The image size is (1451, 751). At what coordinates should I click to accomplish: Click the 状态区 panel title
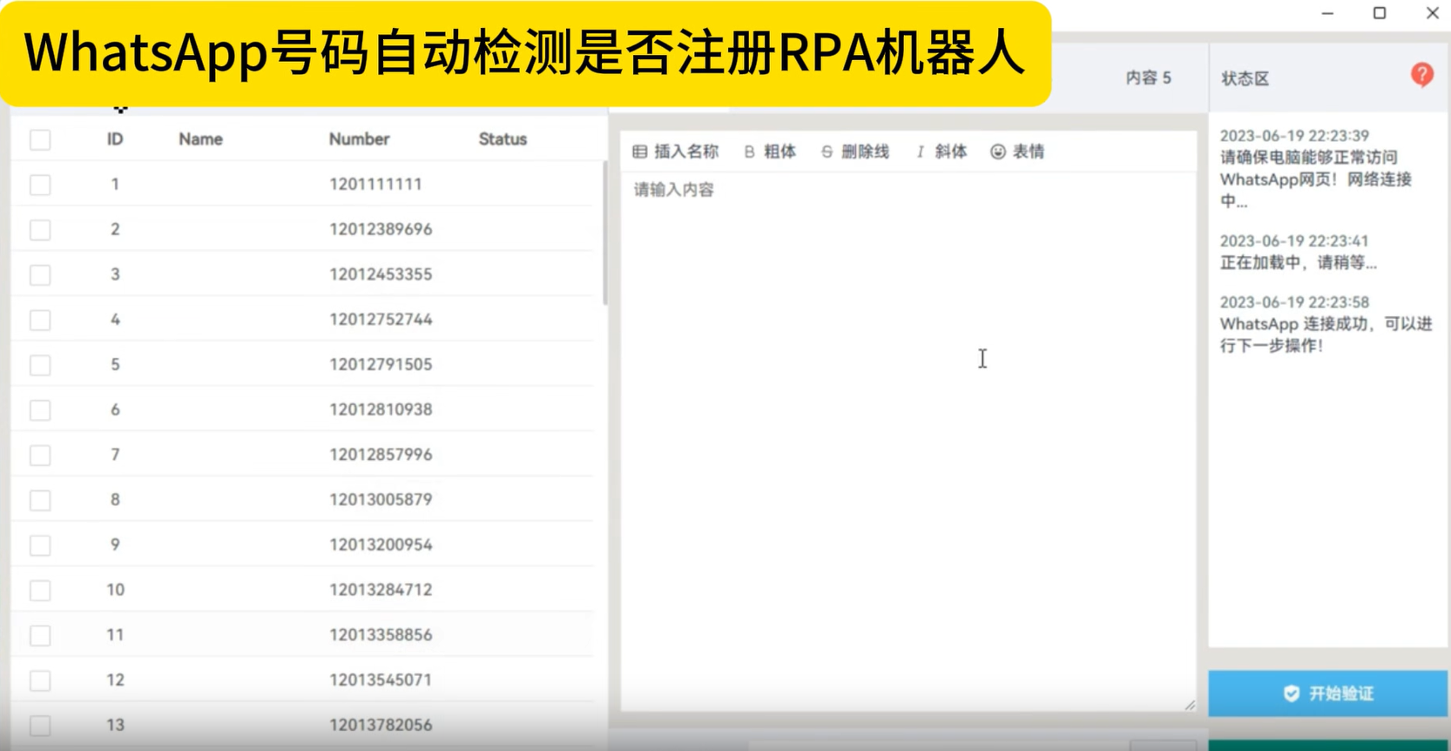1245,78
